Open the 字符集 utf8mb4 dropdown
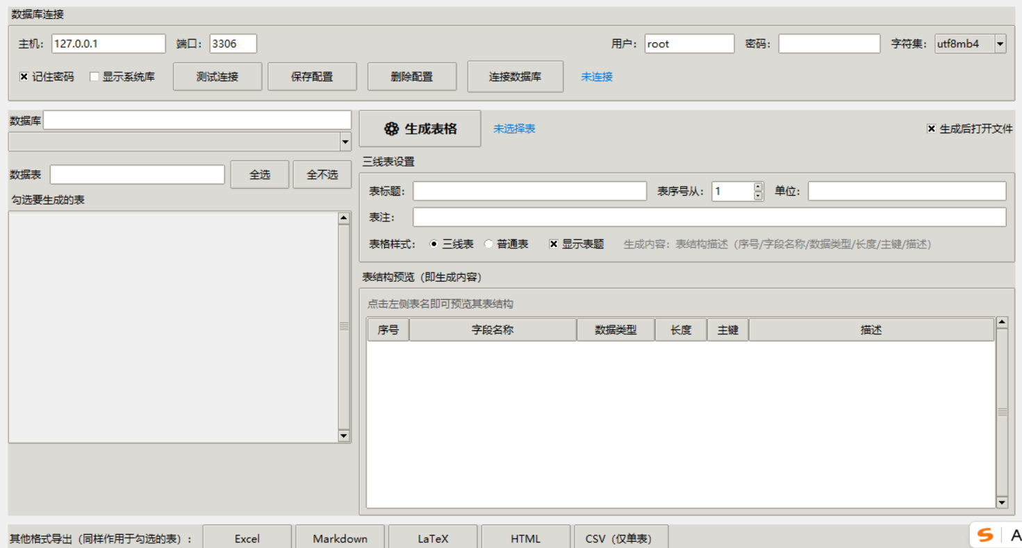Image resolution: width=1022 pixels, height=548 pixels. [x=1000, y=44]
